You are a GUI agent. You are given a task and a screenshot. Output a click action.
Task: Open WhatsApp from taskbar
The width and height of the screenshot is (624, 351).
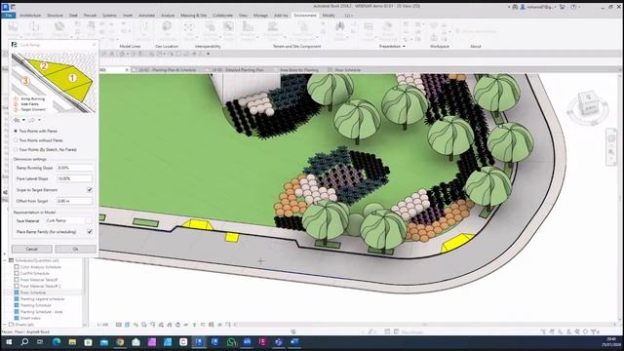[x=231, y=342]
